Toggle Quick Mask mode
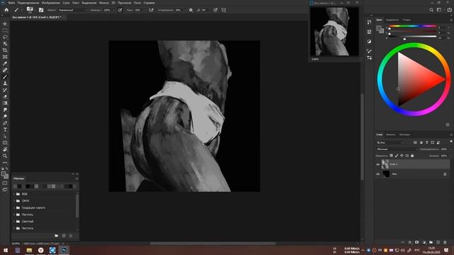Screen dimensions: 454x255 click(5, 183)
